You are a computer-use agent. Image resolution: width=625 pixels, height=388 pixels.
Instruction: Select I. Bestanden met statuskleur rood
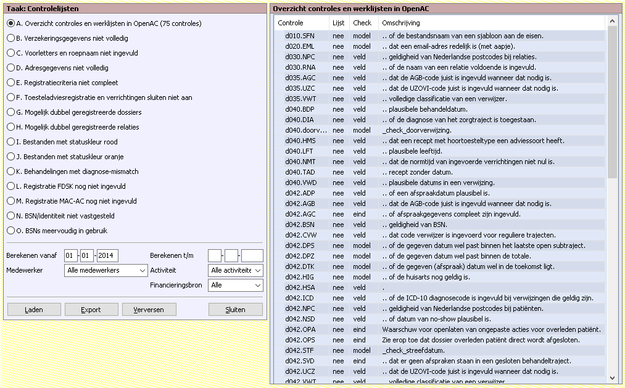[10, 142]
